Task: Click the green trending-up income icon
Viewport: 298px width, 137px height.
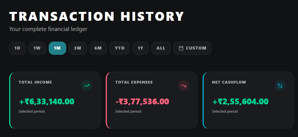Action: coord(87,86)
